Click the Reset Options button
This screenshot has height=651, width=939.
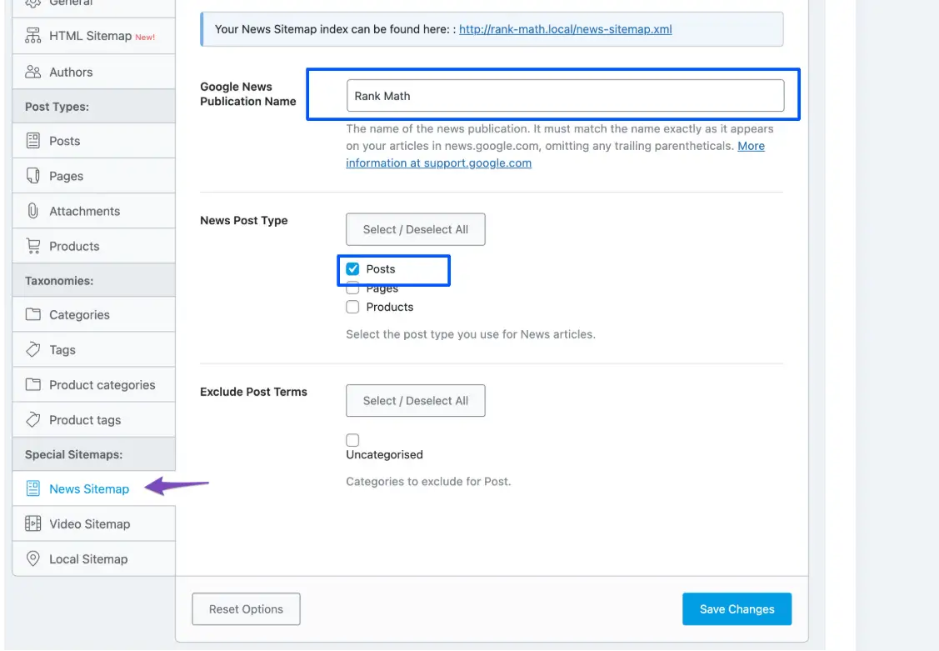(x=246, y=609)
